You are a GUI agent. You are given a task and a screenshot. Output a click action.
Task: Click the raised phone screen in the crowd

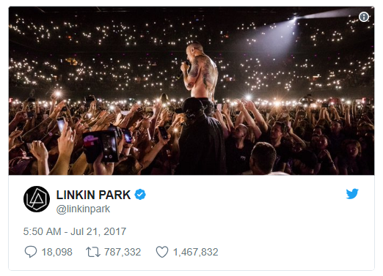(109, 147)
